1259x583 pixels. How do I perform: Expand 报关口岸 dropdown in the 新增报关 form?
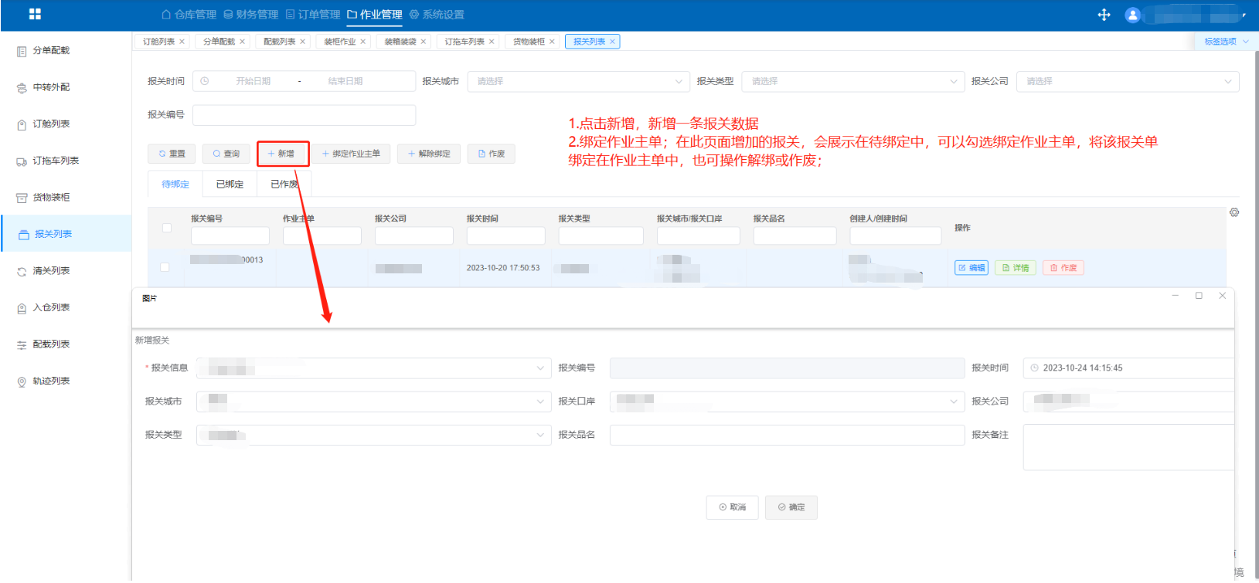tap(787, 402)
